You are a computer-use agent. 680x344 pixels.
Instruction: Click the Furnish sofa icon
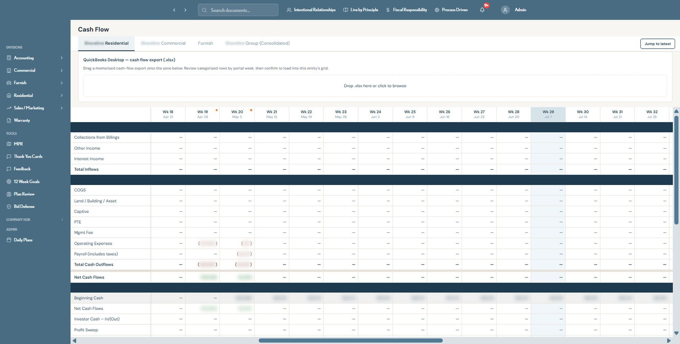pyautogui.click(x=9, y=83)
